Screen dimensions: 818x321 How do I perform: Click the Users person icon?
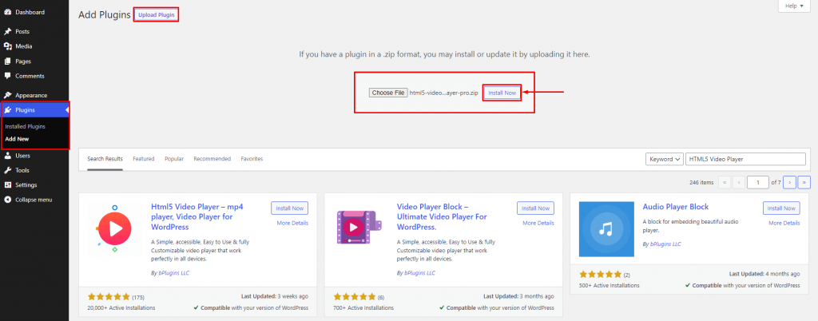(x=7, y=155)
